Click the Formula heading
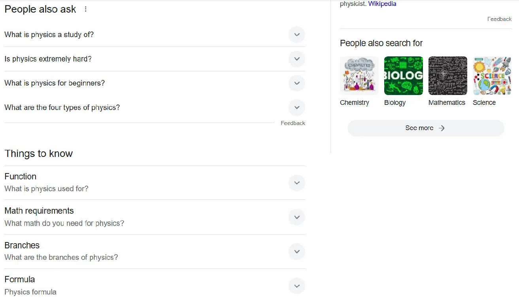 pyautogui.click(x=19, y=280)
